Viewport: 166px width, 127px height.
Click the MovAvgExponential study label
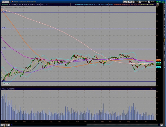click(148, 5)
